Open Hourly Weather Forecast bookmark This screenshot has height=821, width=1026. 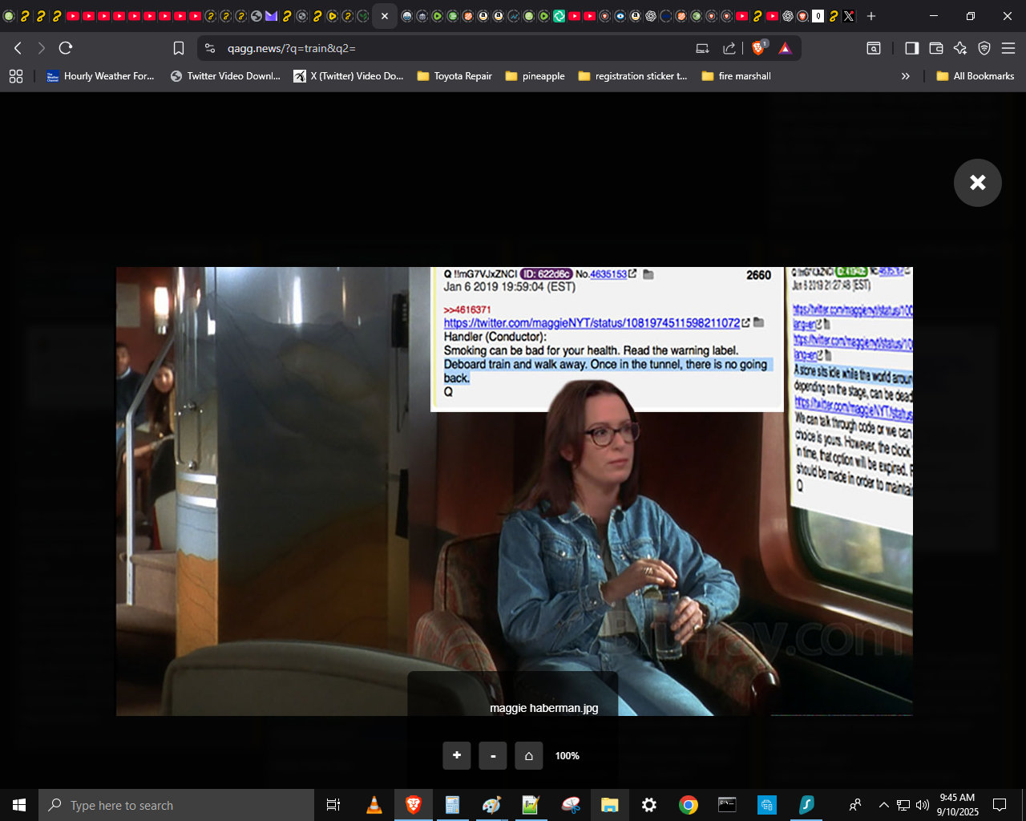(100, 76)
